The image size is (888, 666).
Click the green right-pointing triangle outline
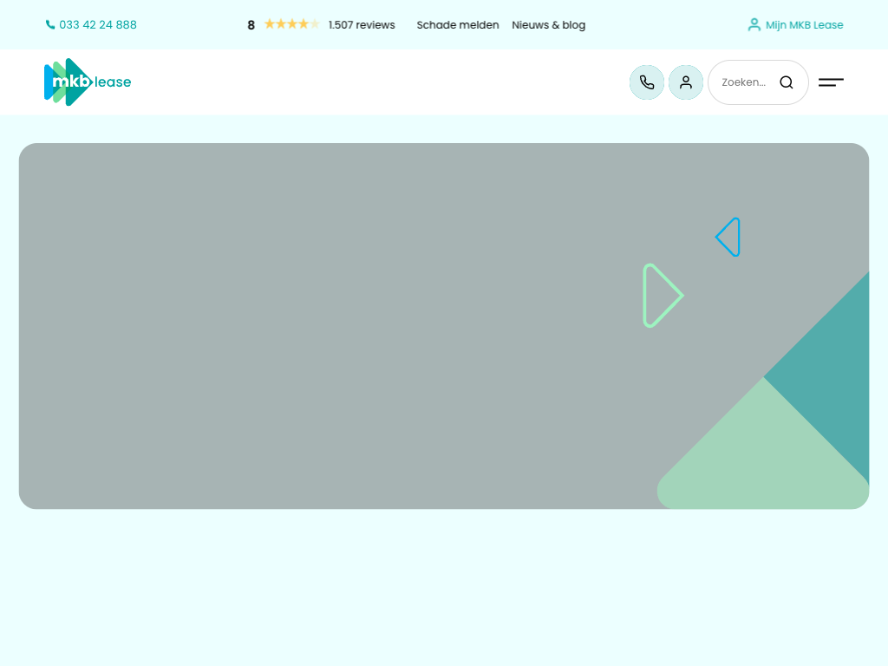click(x=662, y=296)
